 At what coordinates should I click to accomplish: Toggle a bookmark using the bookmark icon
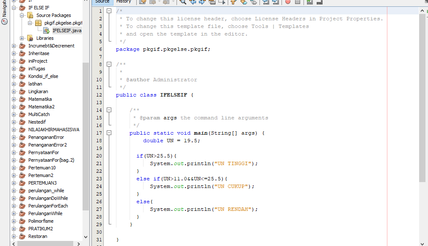[252, 3]
